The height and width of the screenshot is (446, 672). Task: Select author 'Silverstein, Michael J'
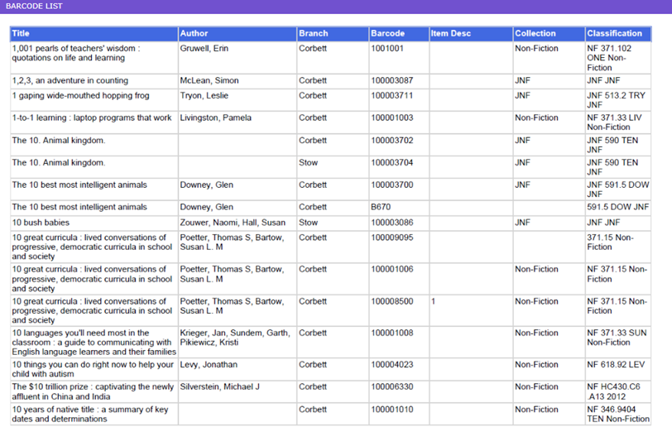point(219,387)
